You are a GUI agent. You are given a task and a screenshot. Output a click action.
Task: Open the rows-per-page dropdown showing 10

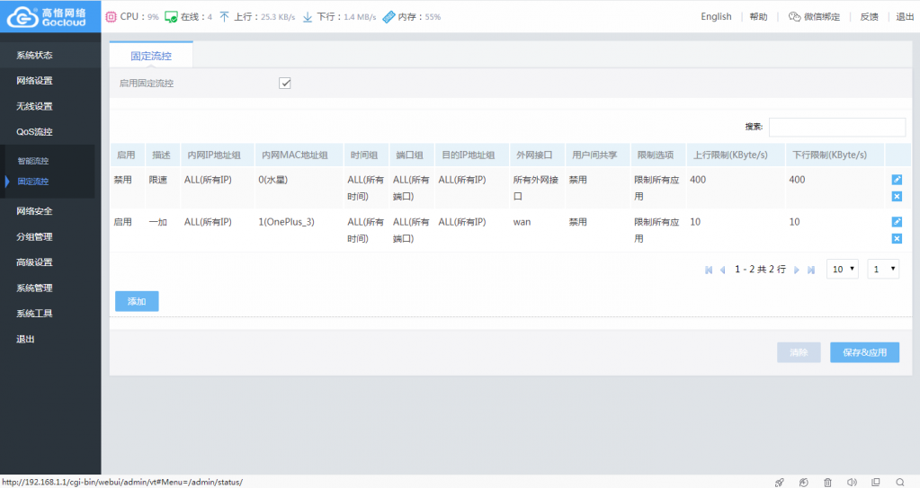coord(844,269)
